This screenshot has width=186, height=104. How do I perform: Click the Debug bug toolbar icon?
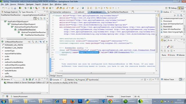click(x=25, y=8)
